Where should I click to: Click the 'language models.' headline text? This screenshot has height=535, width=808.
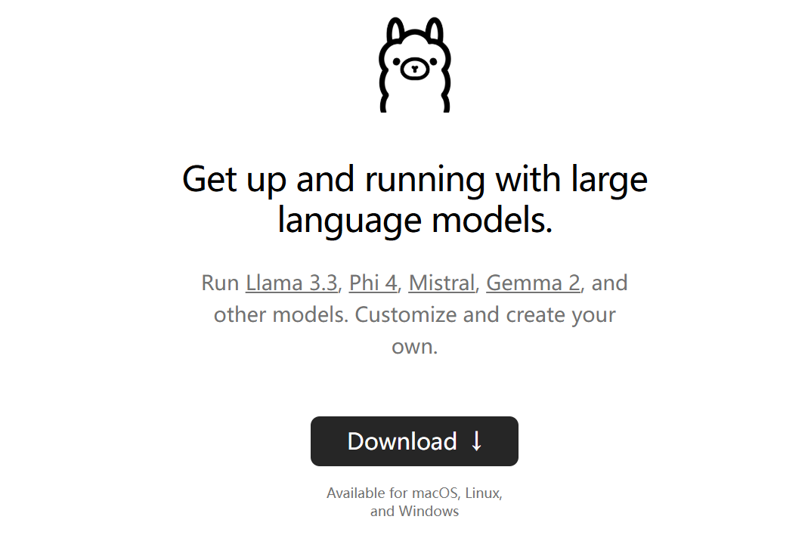tap(415, 221)
